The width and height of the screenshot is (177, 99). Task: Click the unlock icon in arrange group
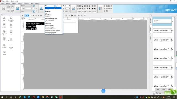pos(95,12)
